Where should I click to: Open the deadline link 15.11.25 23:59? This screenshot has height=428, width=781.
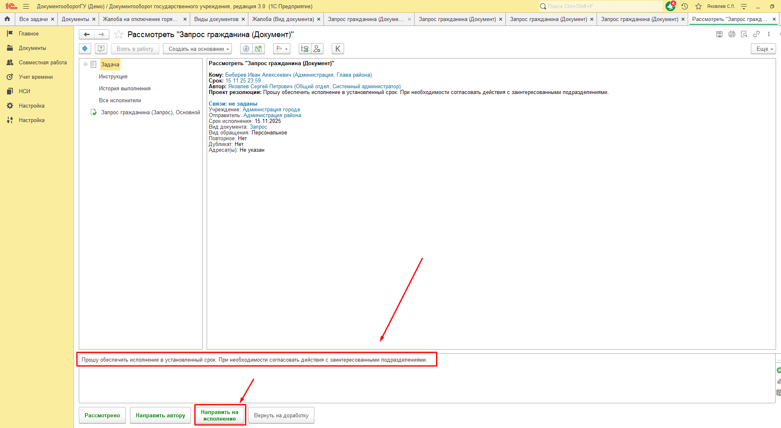(243, 81)
